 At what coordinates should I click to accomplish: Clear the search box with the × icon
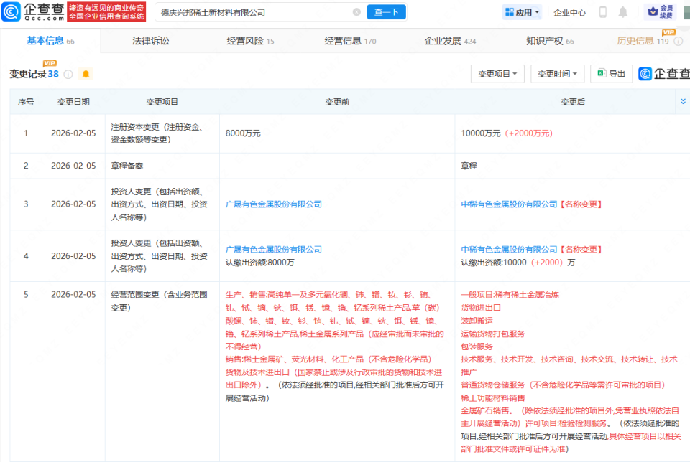click(356, 11)
